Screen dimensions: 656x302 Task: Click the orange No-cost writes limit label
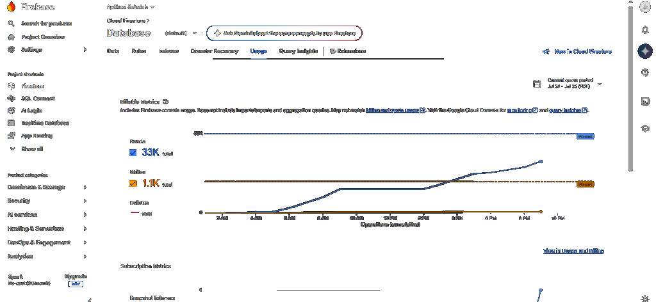[x=586, y=184]
